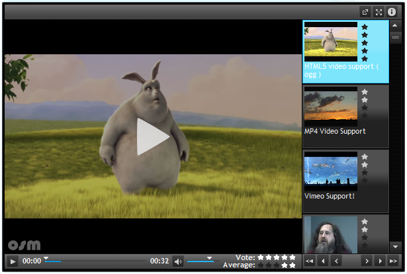The width and height of the screenshot is (407, 274).
Task: Open player in pop-out window icon
Action: pyautogui.click(x=365, y=12)
